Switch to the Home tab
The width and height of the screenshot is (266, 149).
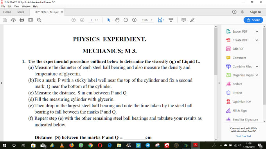coord(7,12)
